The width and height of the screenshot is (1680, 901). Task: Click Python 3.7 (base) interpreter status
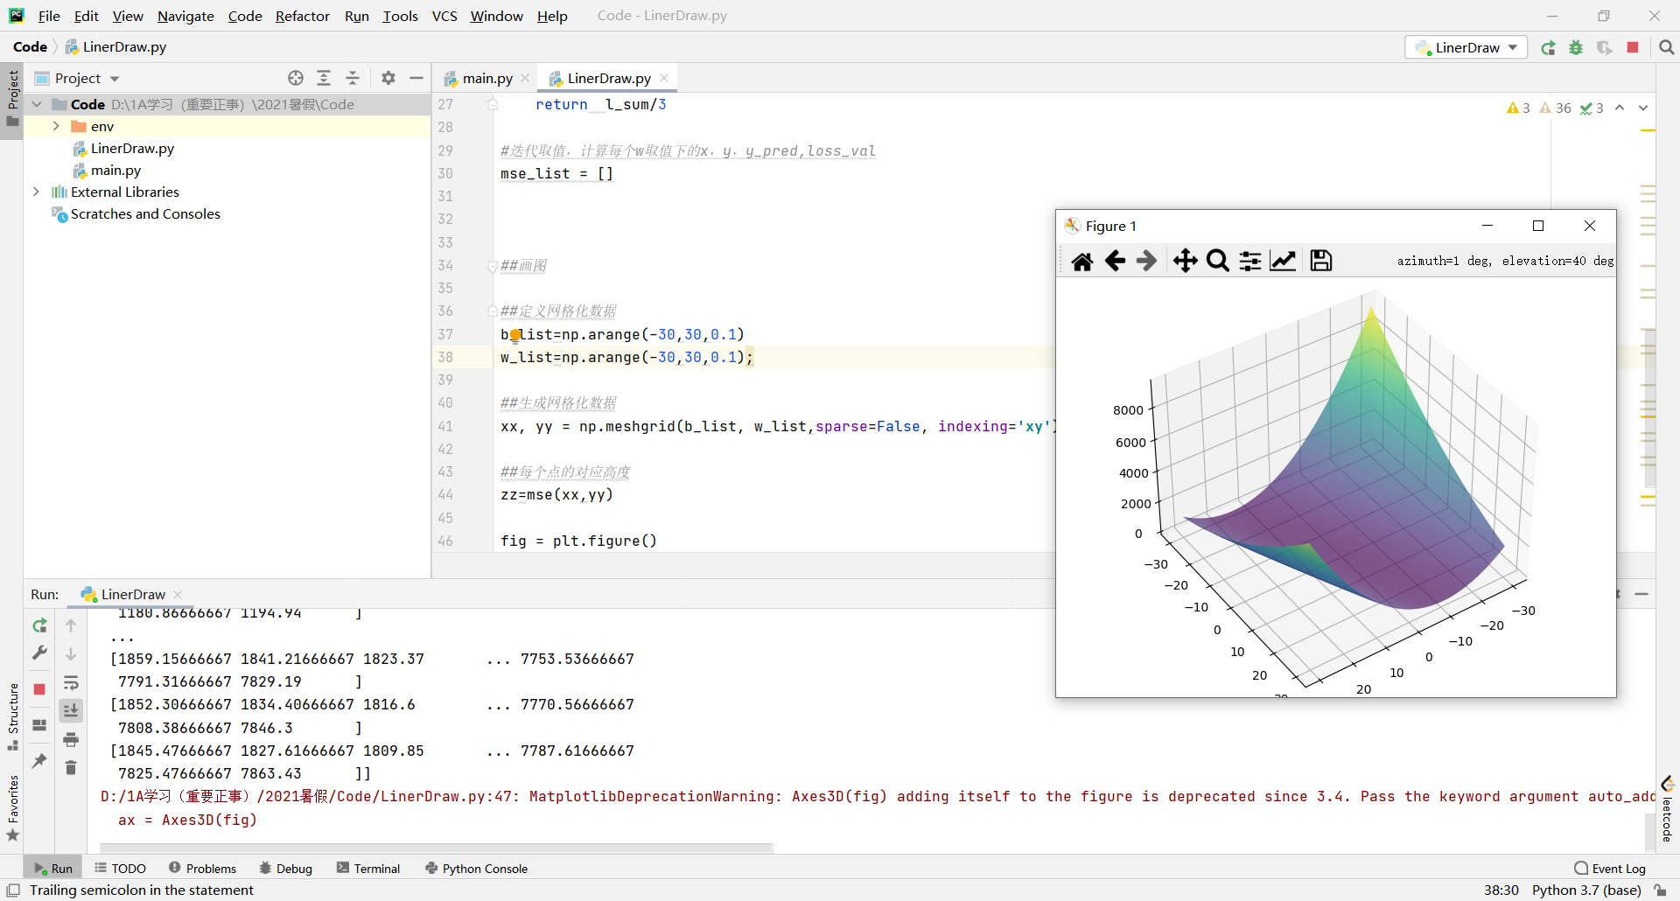pyautogui.click(x=1586, y=890)
